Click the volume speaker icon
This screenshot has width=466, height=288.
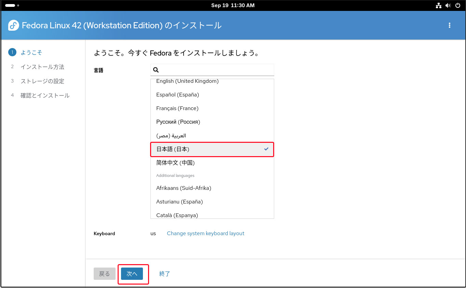(x=448, y=5)
